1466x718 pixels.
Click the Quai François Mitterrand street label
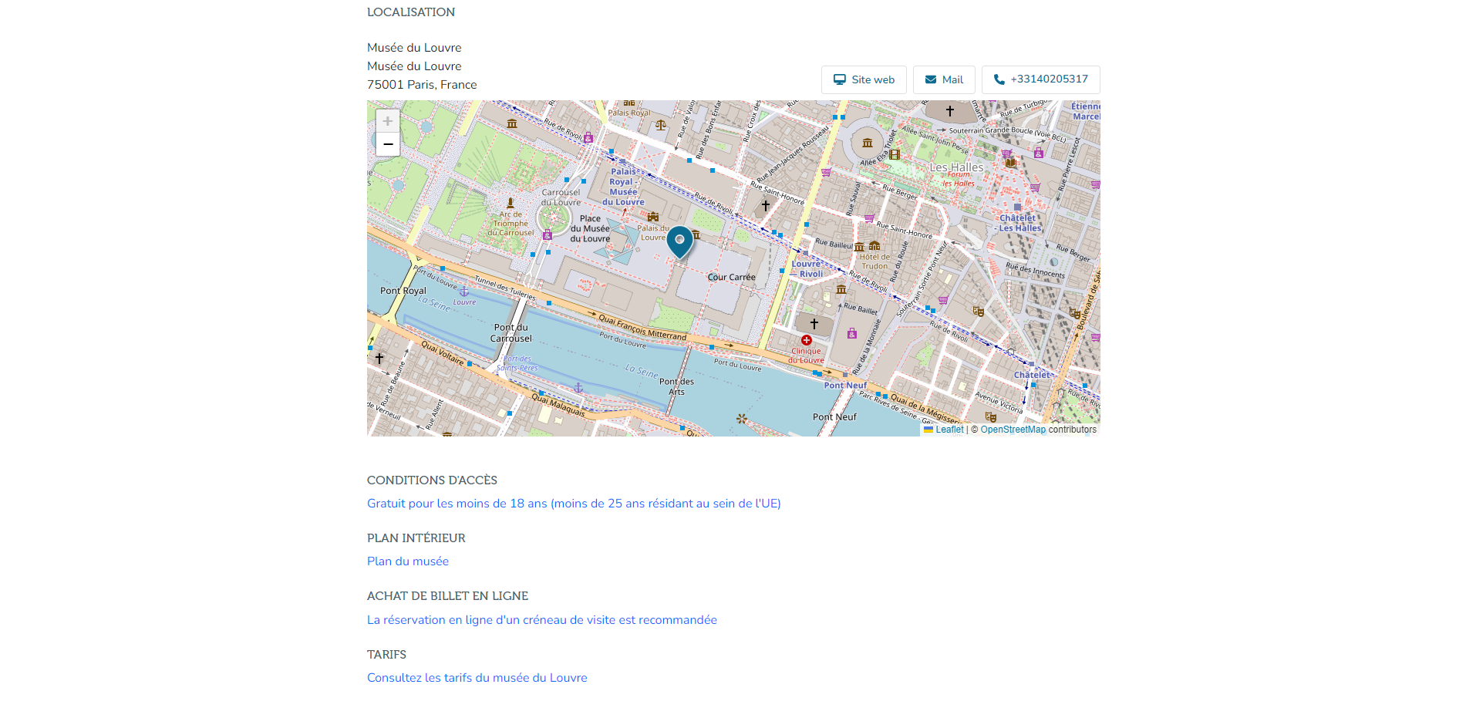(x=642, y=327)
